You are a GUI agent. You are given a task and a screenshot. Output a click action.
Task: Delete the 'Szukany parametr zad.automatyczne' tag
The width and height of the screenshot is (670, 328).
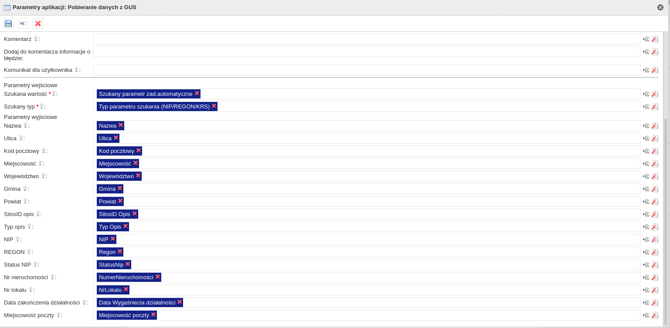click(197, 93)
